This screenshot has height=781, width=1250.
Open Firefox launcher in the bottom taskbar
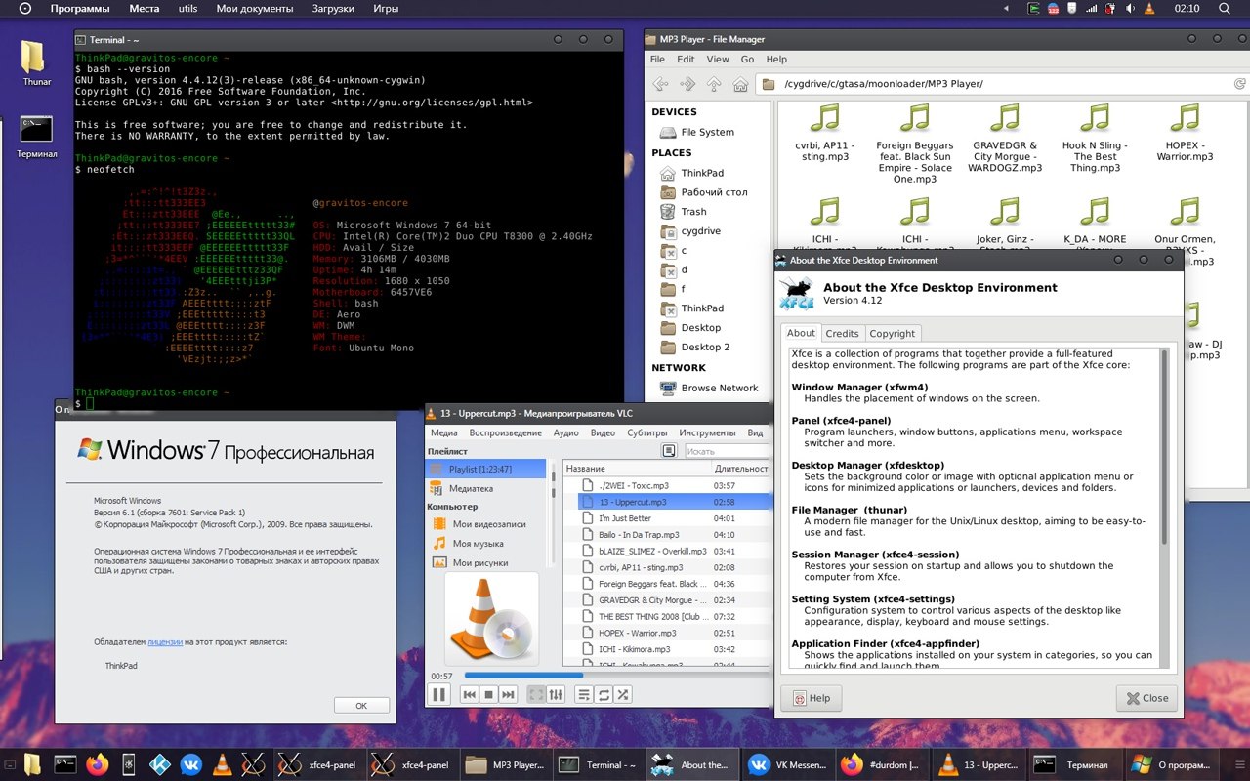(x=96, y=765)
